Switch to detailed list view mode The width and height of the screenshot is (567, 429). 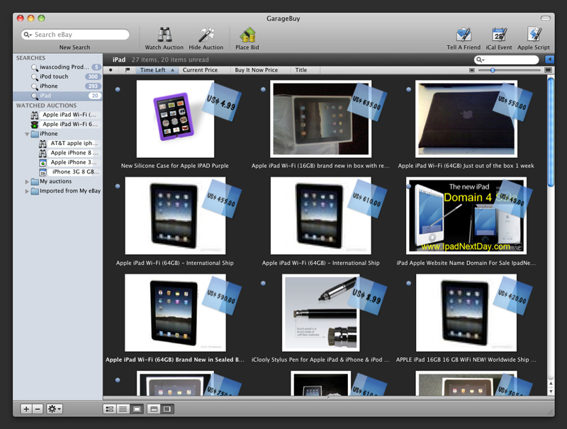pos(109,408)
